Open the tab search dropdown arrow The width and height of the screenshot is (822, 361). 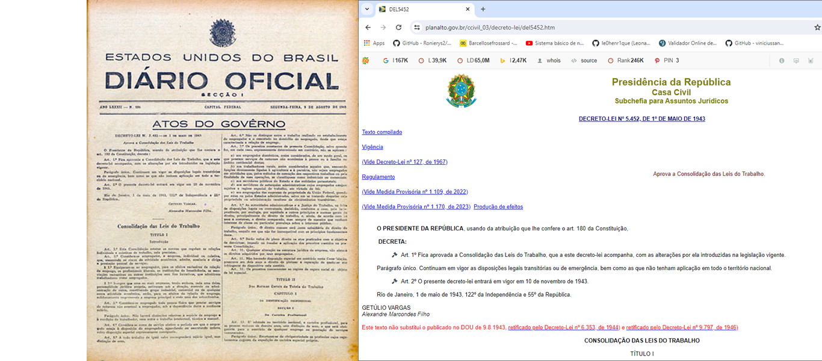[x=367, y=10]
